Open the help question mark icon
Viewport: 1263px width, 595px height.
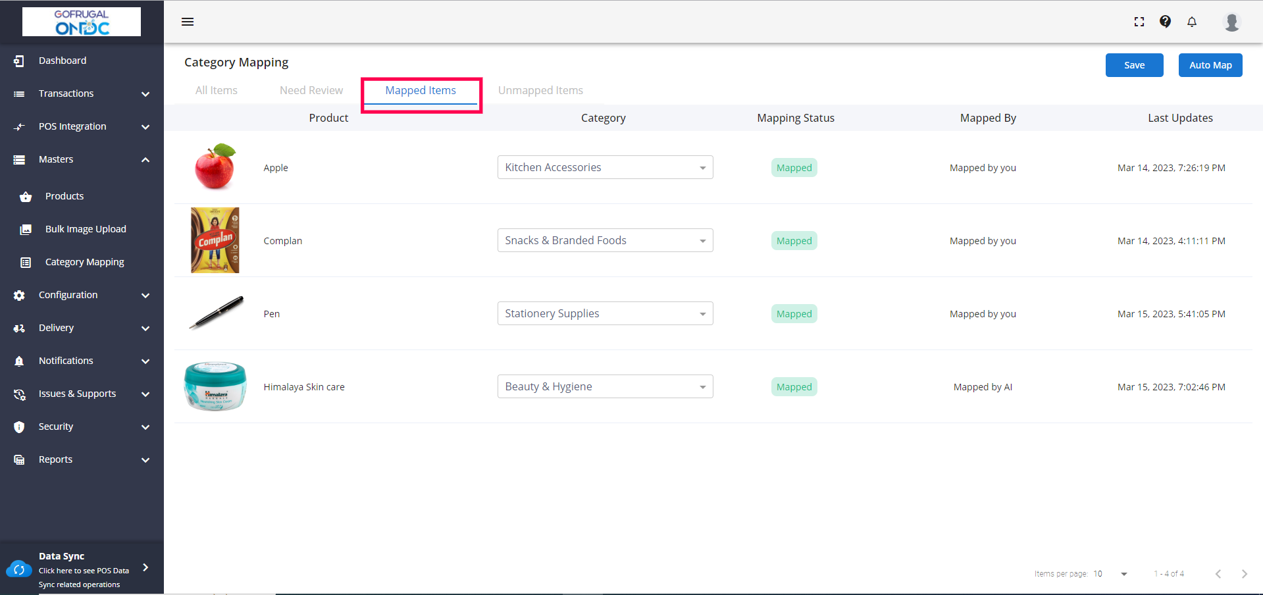coord(1165,22)
